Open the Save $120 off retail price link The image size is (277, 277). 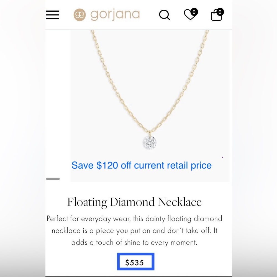click(x=142, y=165)
